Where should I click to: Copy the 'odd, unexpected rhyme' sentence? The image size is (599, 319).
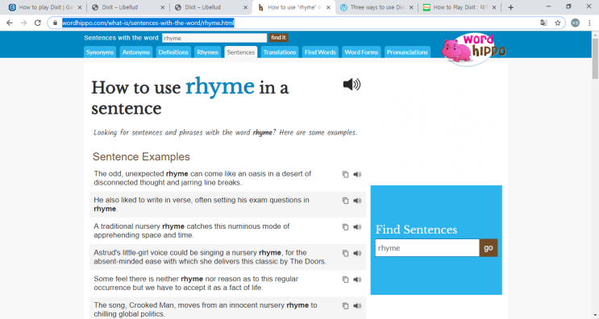(x=345, y=174)
